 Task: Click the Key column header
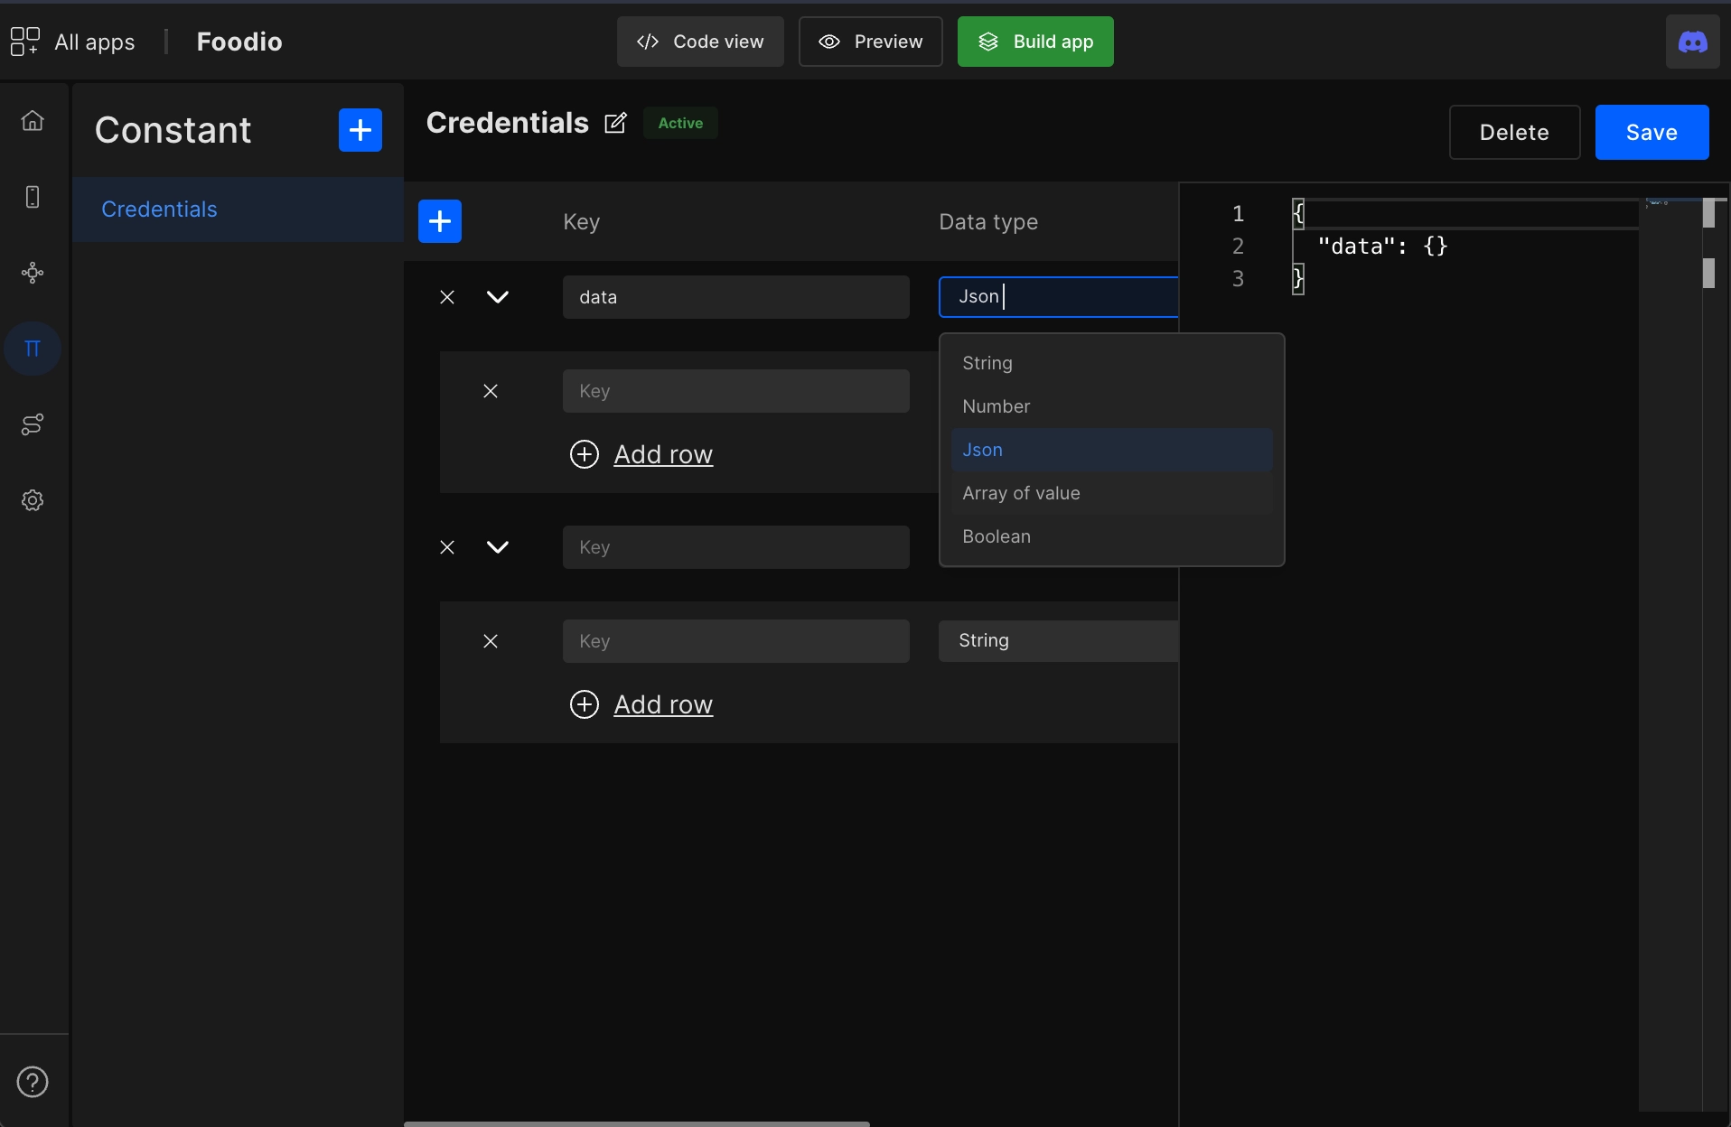click(581, 222)
